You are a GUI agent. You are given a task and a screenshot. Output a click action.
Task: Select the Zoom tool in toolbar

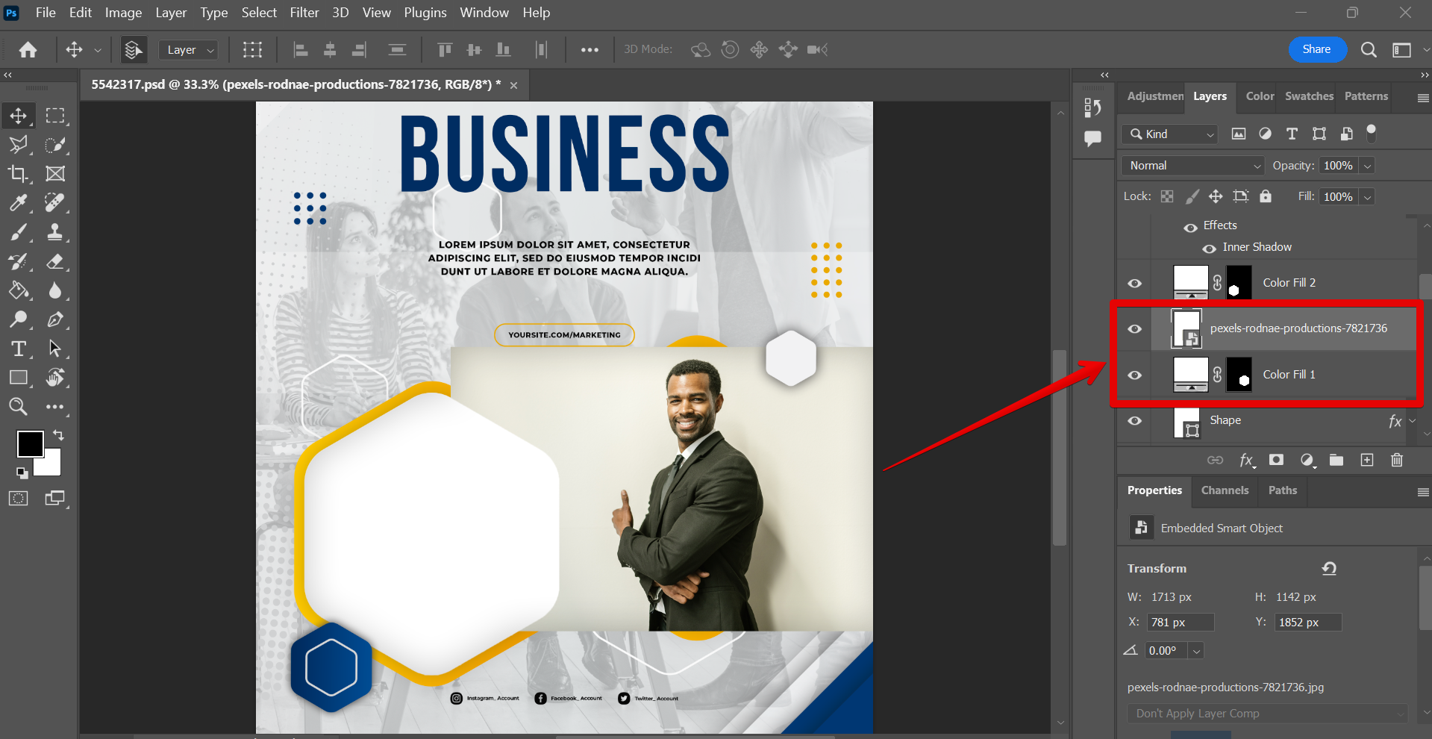point(18,407)
